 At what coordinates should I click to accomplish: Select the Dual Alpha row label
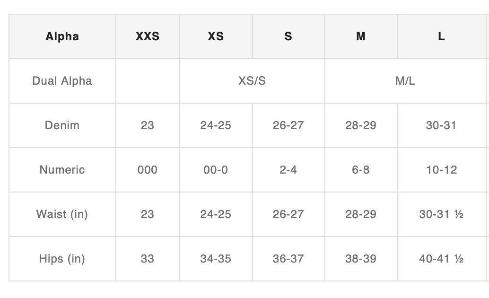coord(62,81)
